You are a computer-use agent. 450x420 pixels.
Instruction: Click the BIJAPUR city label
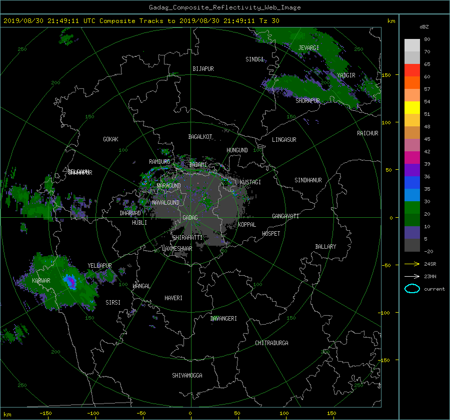[x=203, y=69]
